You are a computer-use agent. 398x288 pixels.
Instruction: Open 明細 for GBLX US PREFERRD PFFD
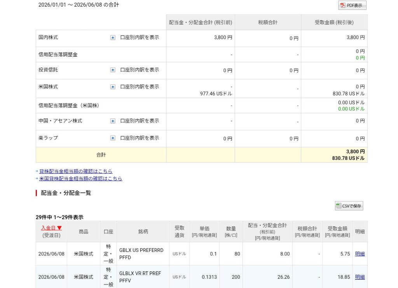[x=360, y=254]
